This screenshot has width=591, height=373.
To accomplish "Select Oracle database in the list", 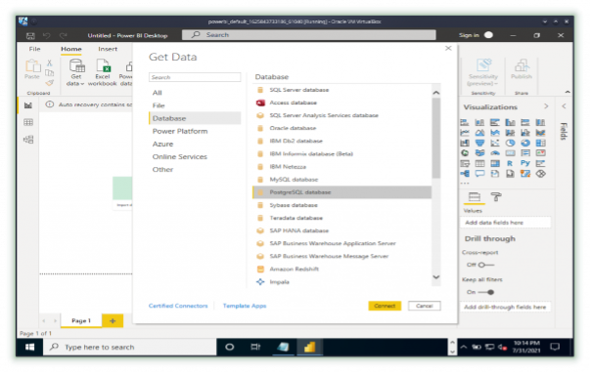I will click(x=341, y=128).
